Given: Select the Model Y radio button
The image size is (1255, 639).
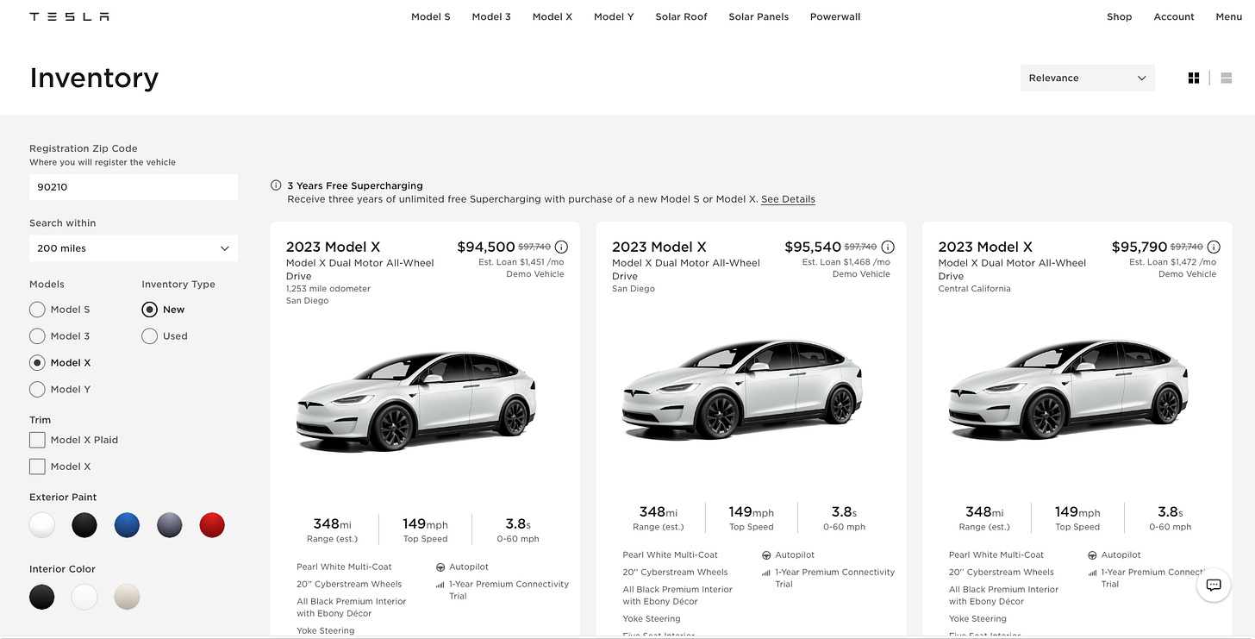Looking at the screenshot, I should [37, 390].
